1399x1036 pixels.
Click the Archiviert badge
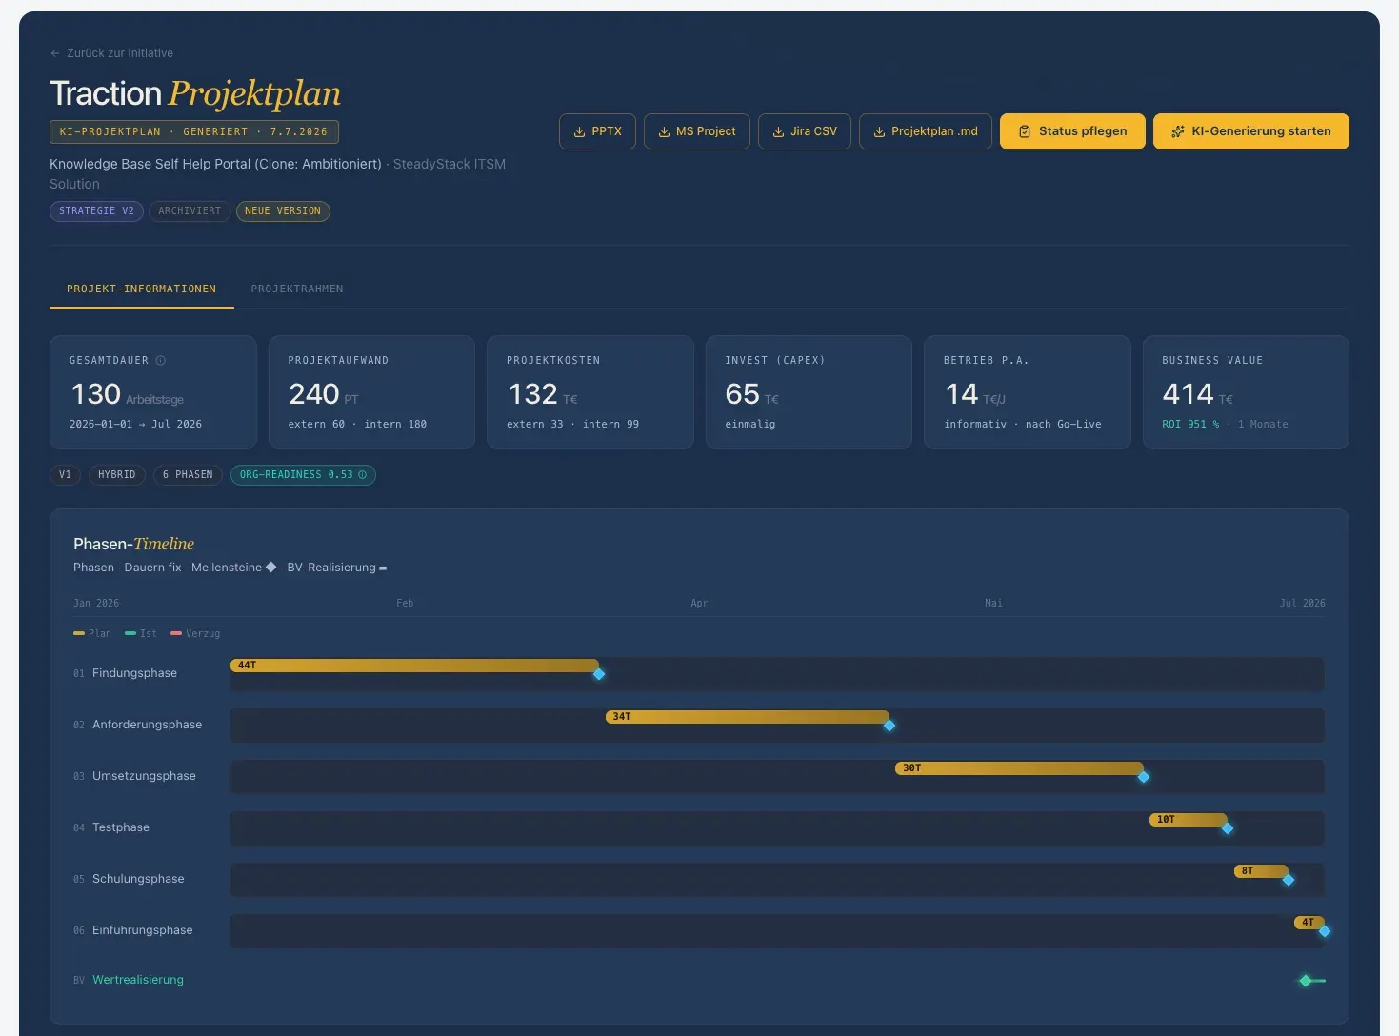click(x=190, y=211)
